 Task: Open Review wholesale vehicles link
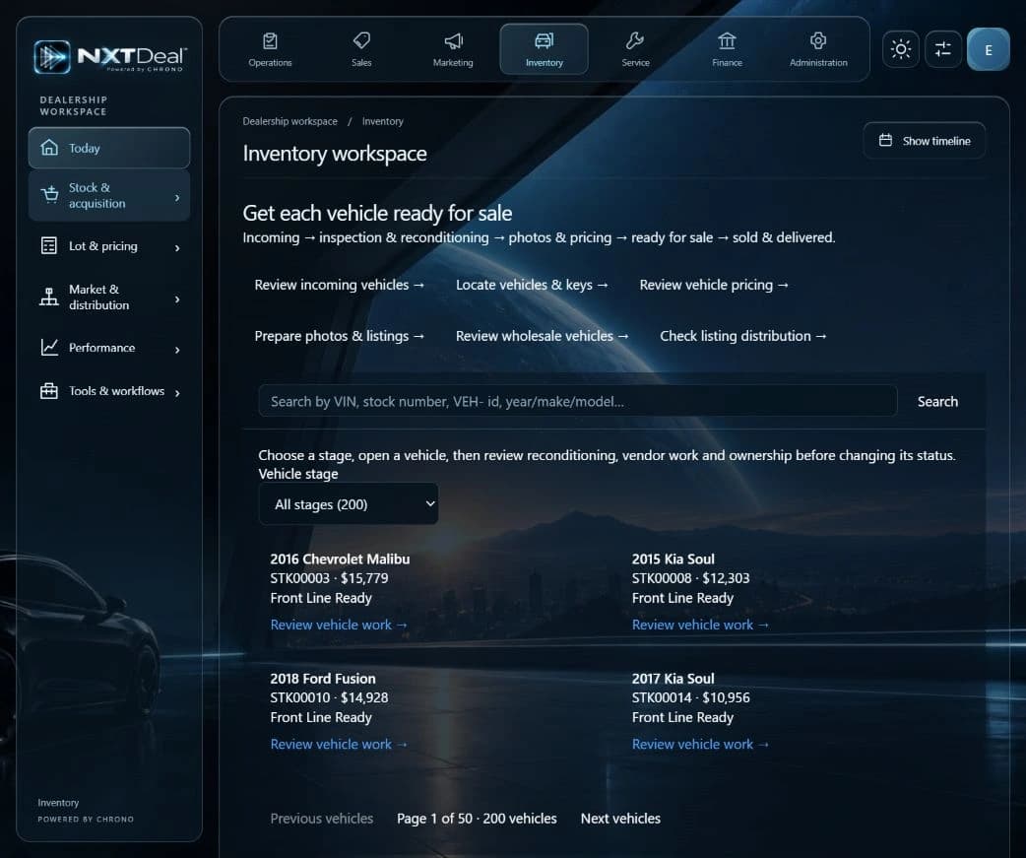(x=542, y=336)
